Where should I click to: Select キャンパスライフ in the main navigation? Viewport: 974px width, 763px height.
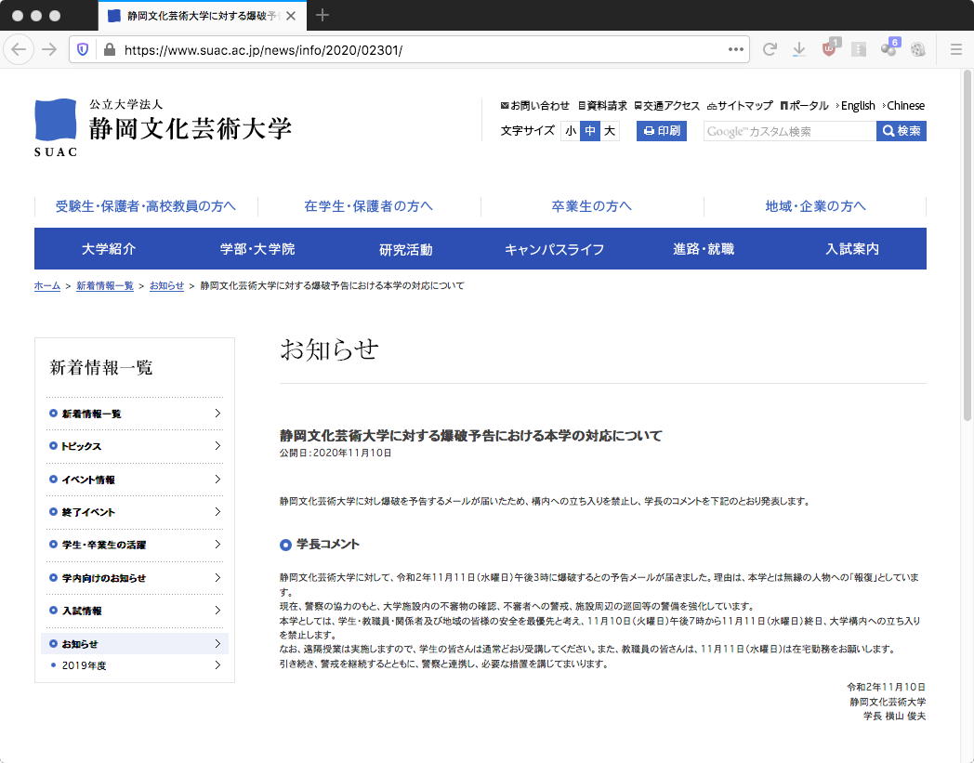click(554, 249)
